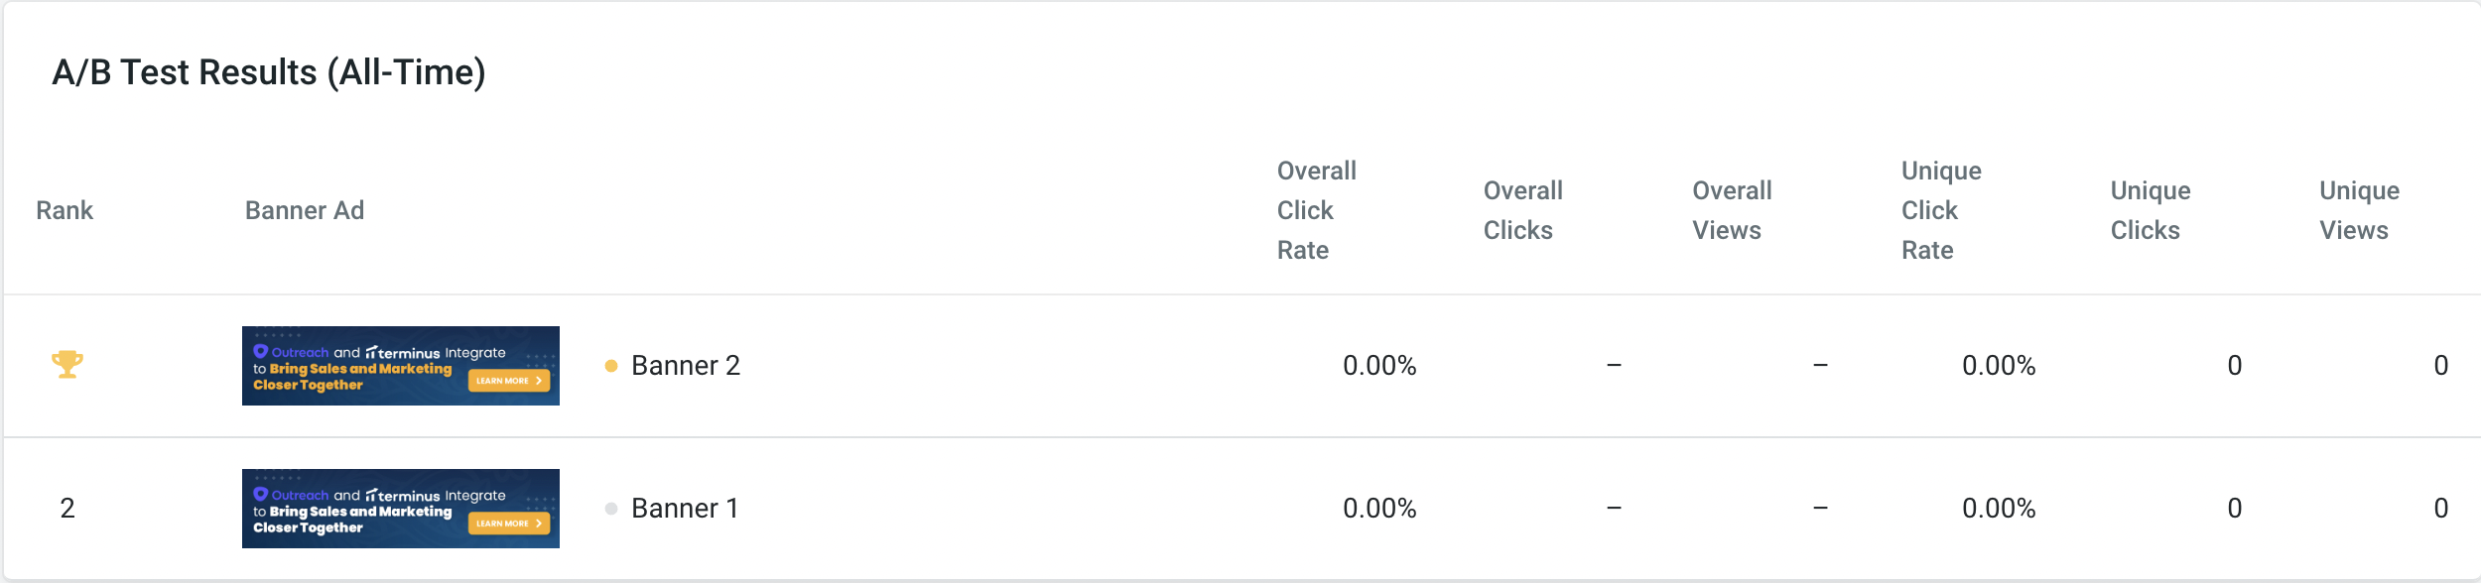Select the Banner 1 name label
Viewport: 2481px width, 583px height.
[685, 509]
